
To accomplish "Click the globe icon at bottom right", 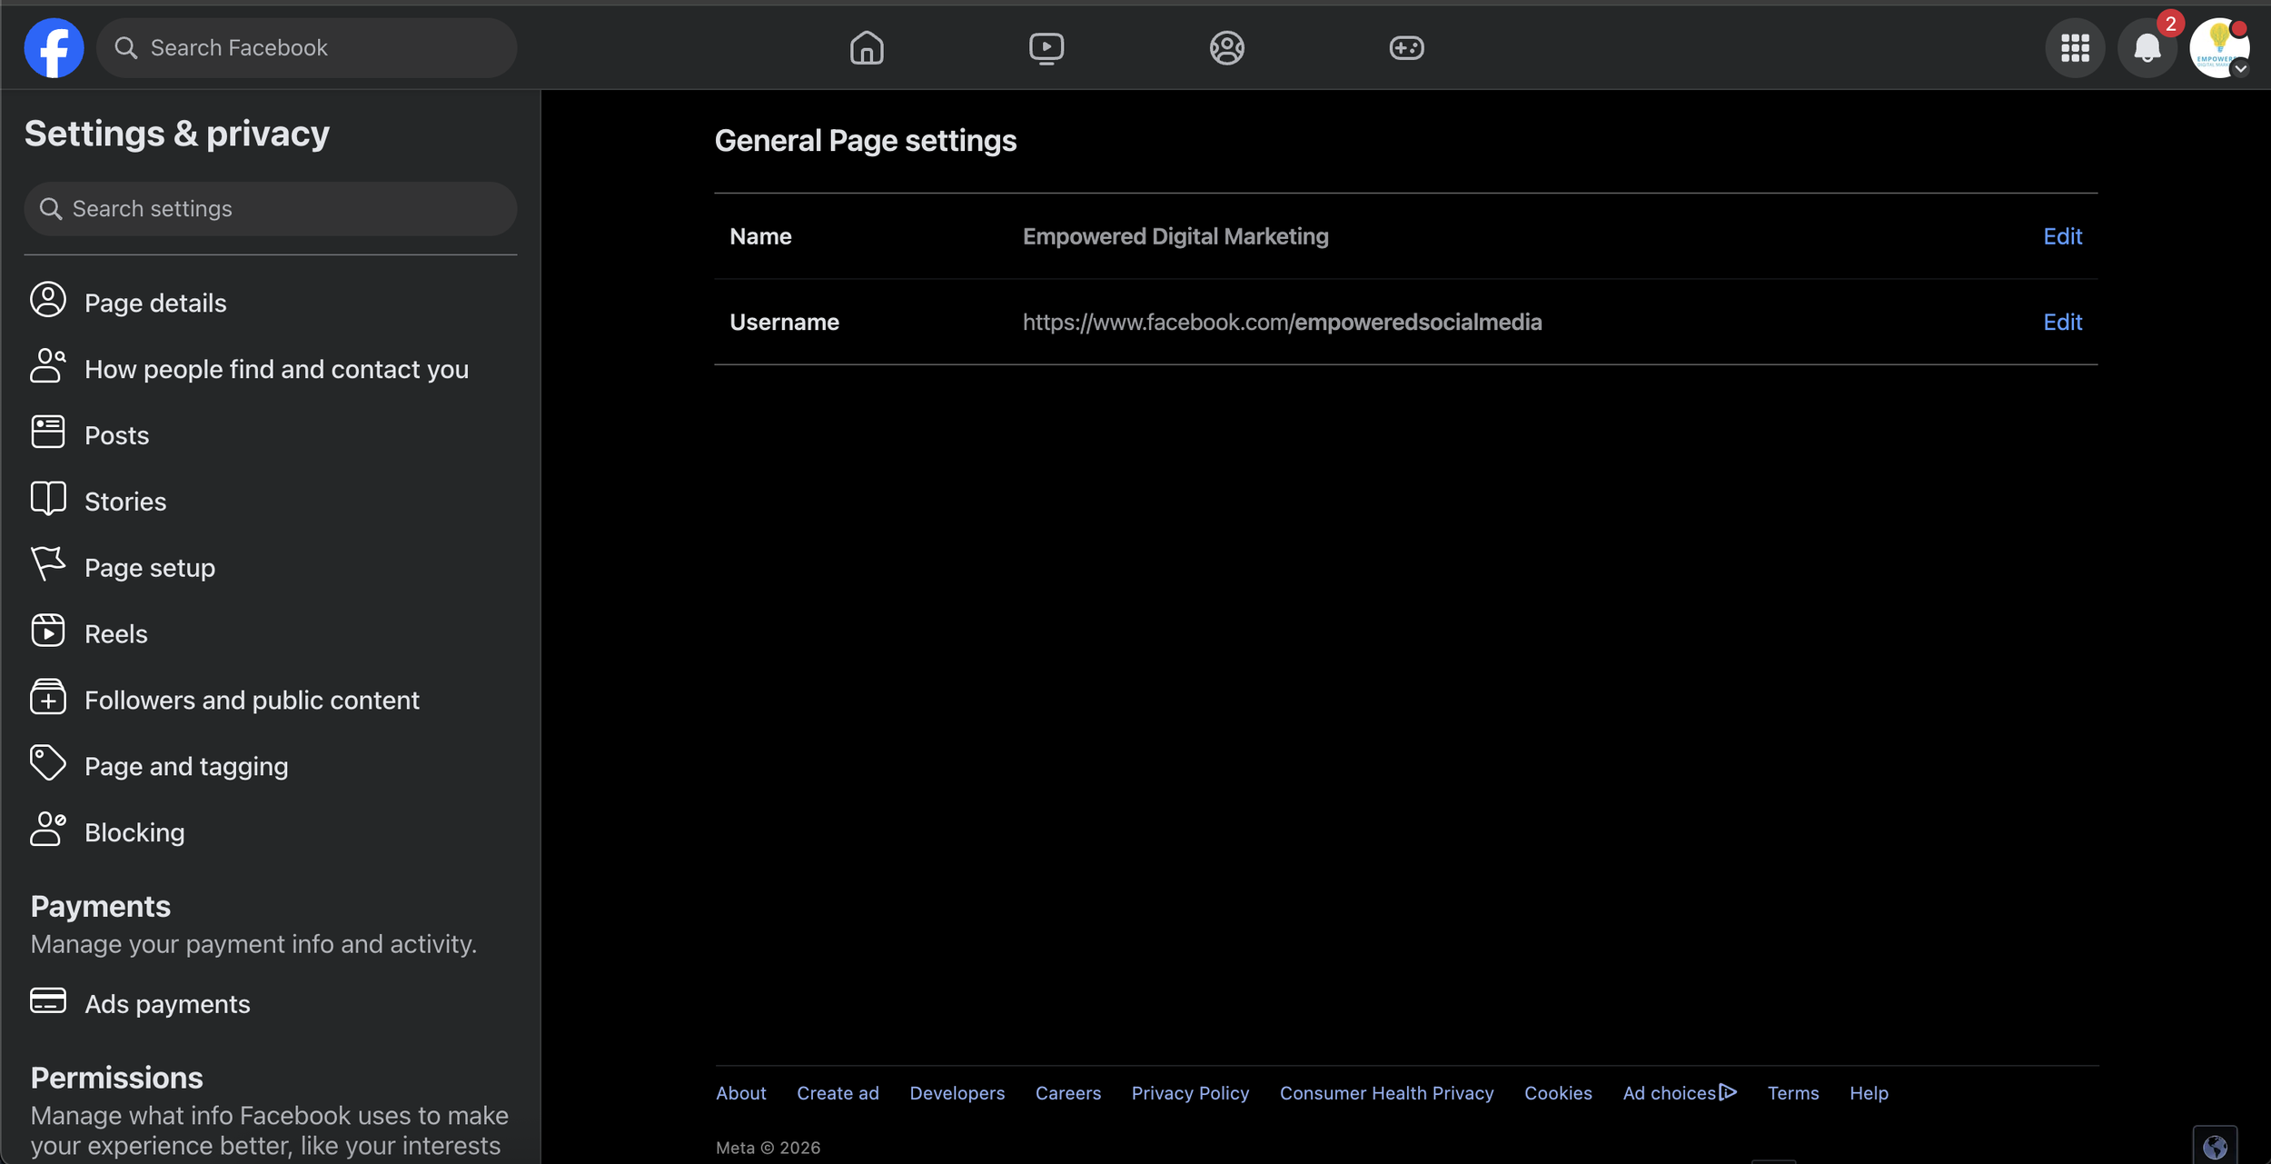I will click(2215, 1147).
